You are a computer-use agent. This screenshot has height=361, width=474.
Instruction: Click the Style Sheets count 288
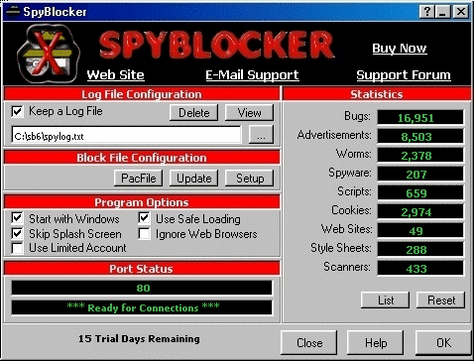(x=420, y=250)
